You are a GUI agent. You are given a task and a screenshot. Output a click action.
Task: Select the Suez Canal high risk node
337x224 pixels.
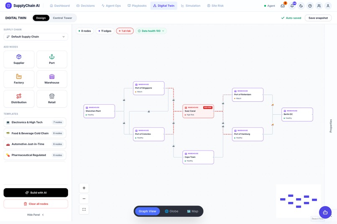click(x=198, y=111)
